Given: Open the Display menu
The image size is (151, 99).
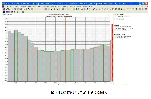Looking at the screenshot, I should coord(72,6).
